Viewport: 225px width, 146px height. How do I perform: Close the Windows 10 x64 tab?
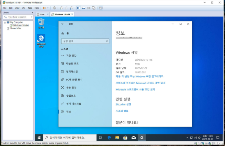tap(72, 14)
